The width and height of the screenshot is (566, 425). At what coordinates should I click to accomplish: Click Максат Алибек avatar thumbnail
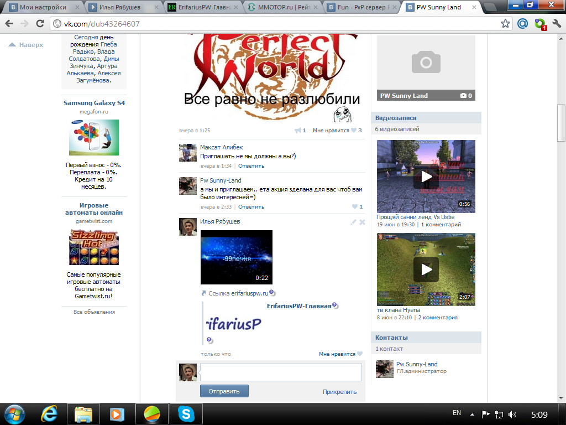point(188,153)
